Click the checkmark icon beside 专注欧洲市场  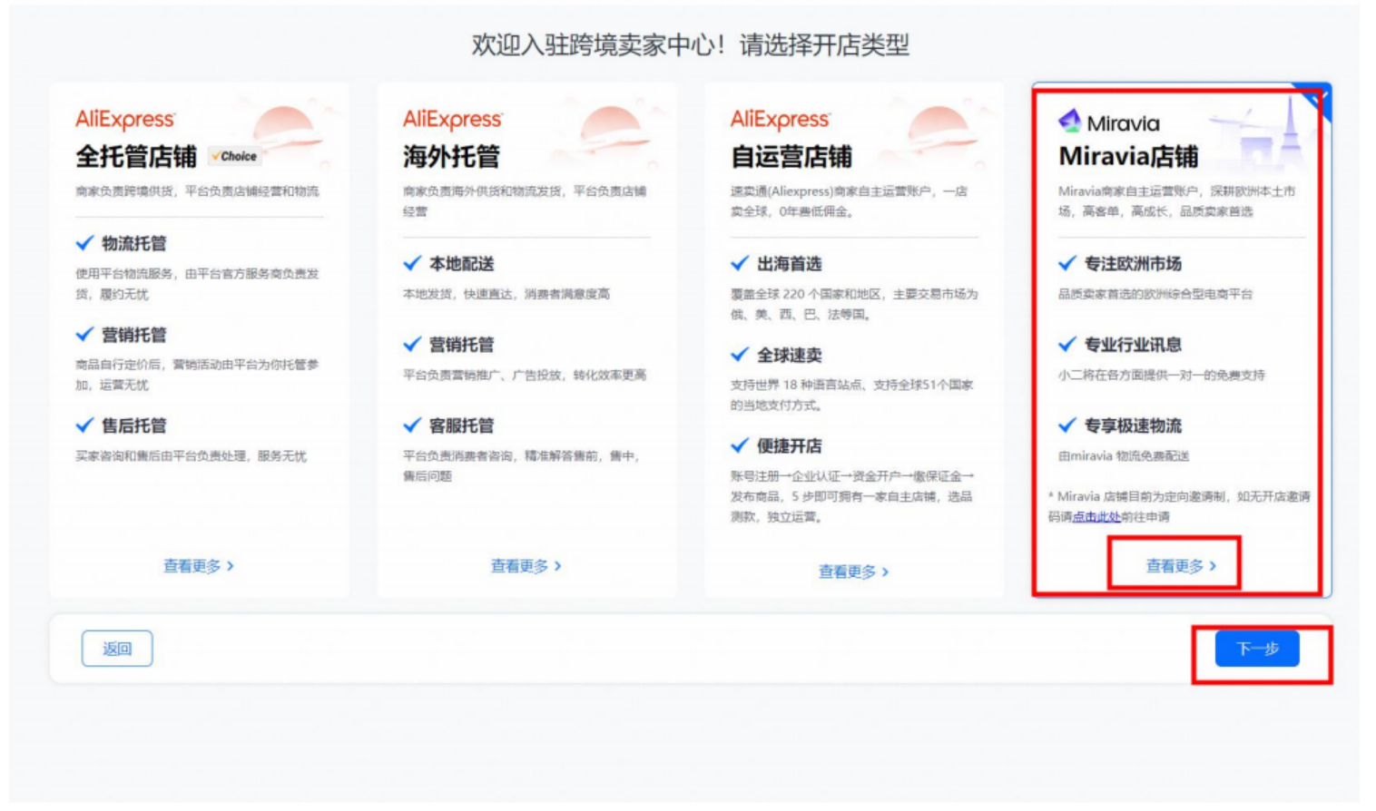[x=1067, y=263]
